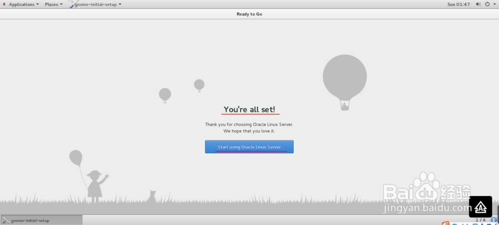Select gnome-initial-setup in the bottom taskbar
This screenshot has width=499, height=225.
pos(42,220)
